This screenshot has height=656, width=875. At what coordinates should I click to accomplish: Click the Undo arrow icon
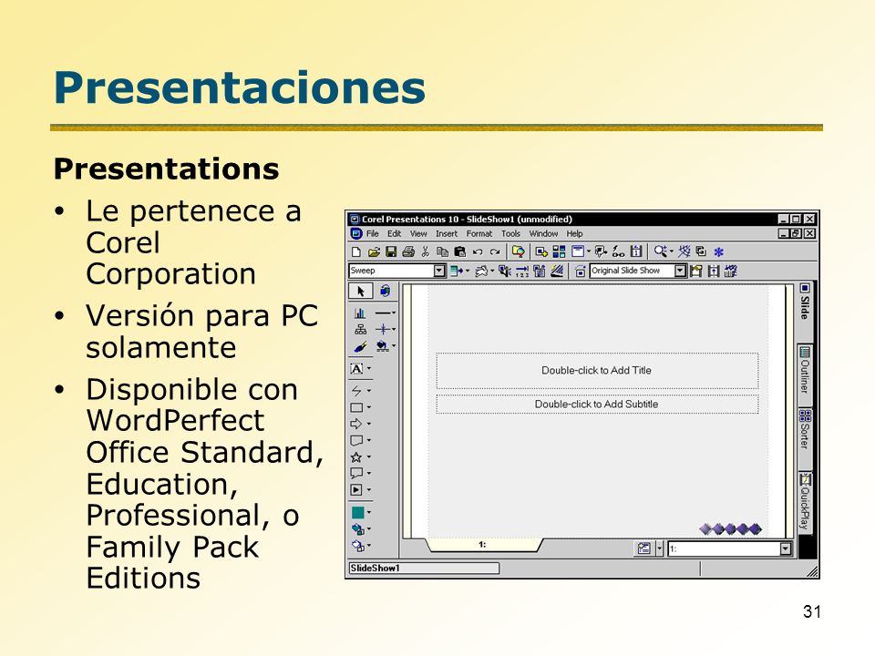[478, 252]
